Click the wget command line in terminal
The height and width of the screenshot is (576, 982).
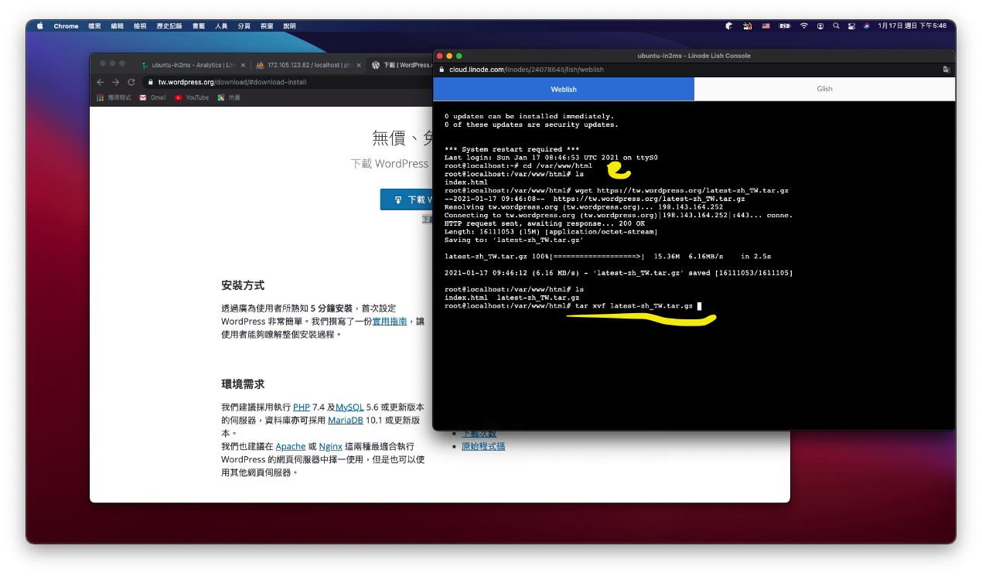click(x=616, y=190)
